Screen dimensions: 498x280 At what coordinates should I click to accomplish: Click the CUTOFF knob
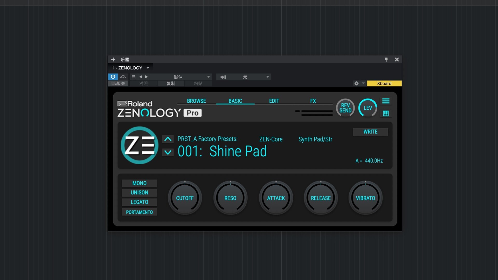pyautogui.click(x=185, y=198)
